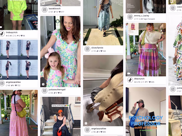
Task: Open the plaid skirt outfit thumbnail
Action: point(146,50)
